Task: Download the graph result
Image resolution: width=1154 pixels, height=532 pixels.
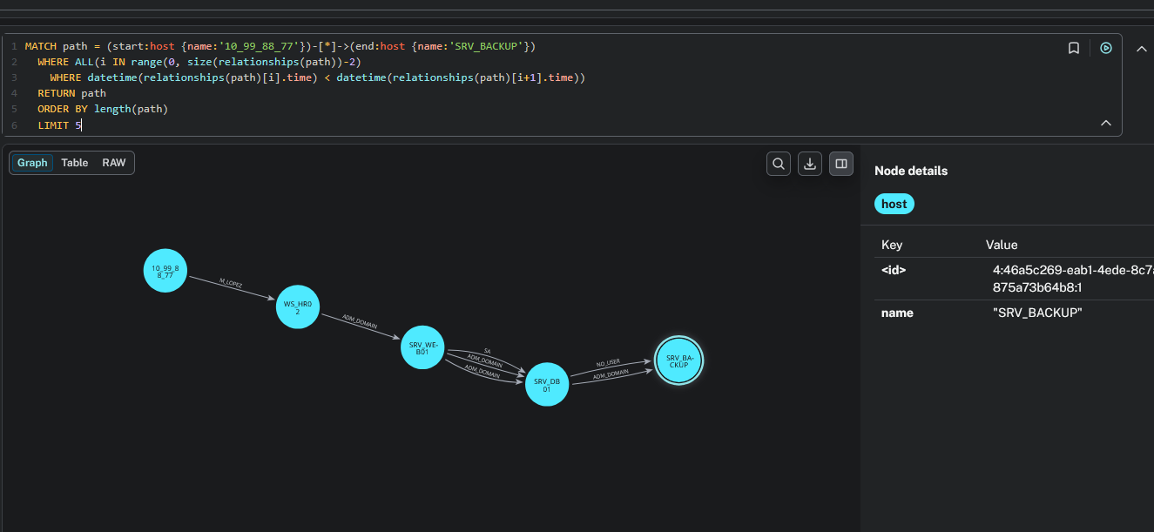Action: coord(810,164)
